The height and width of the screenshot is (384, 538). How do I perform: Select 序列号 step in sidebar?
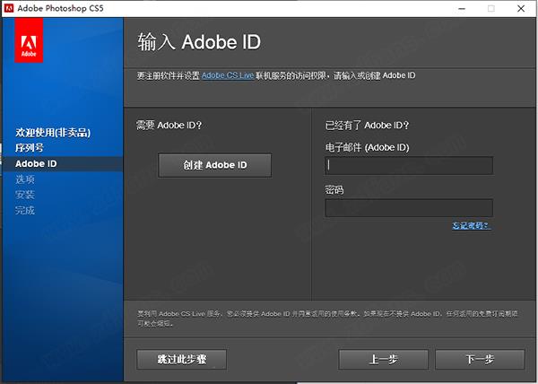coord(30,148)
